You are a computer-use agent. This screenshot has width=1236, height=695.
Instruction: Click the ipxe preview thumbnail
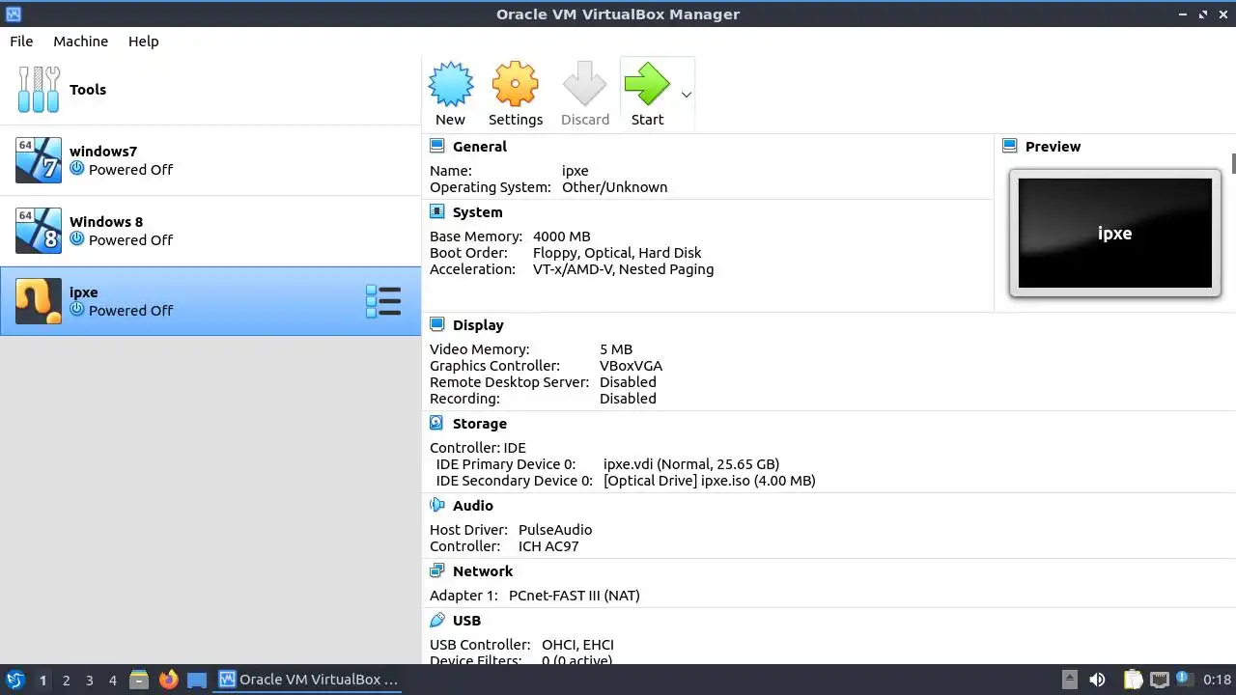1114,233
